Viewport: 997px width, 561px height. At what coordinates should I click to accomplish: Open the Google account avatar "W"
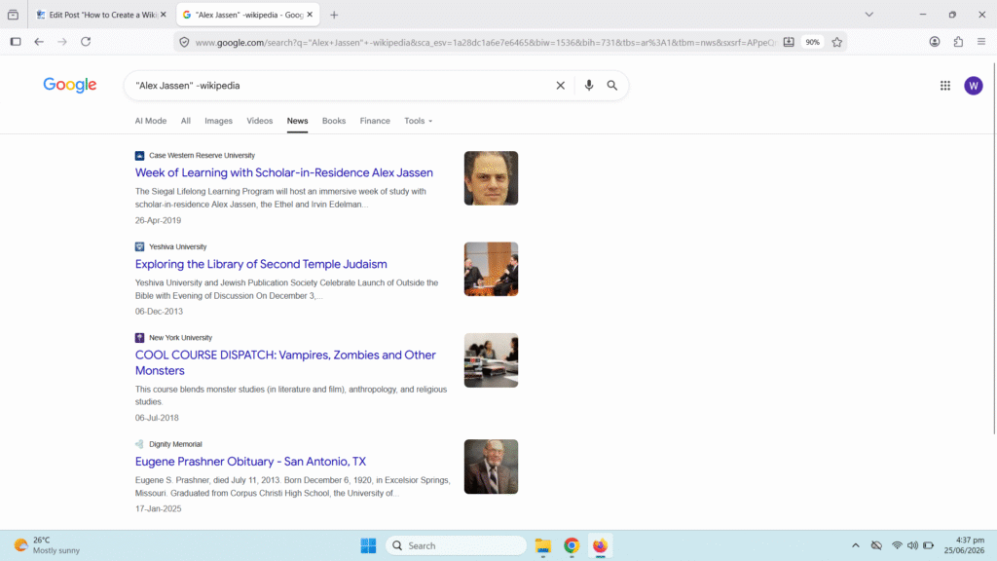point(973,86)
